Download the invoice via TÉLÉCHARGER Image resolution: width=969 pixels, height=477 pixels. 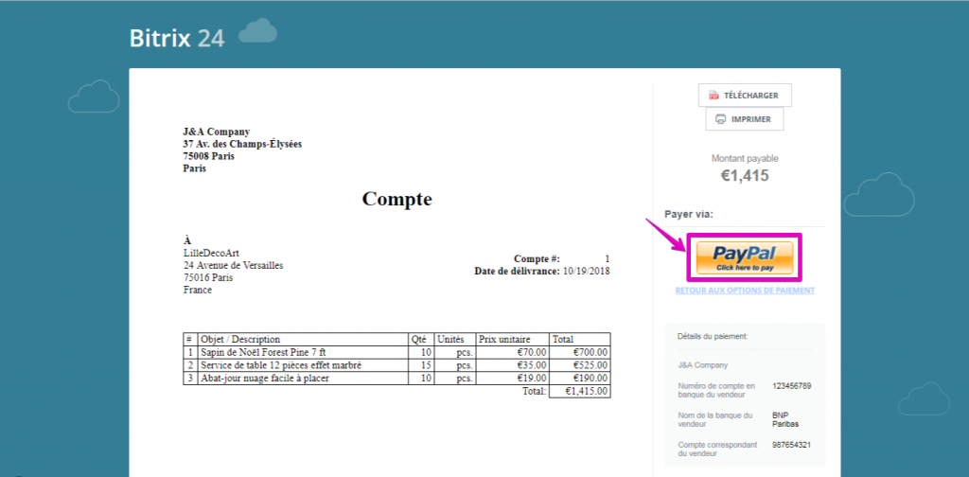click(745, 96)
